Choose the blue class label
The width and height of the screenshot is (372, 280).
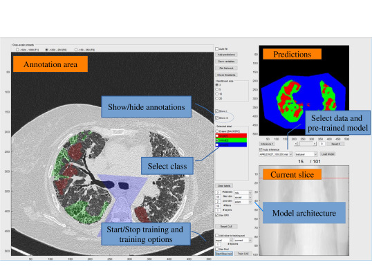pos(231,144)
